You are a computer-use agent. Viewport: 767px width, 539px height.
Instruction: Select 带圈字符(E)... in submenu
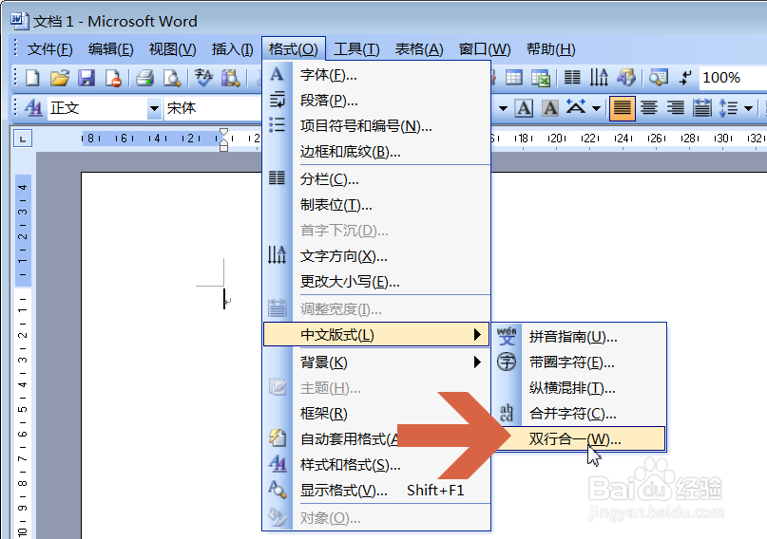click(x=579, y=362)
